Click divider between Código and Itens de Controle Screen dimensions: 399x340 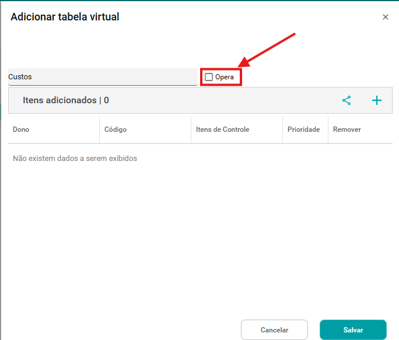tap(191, 129)
